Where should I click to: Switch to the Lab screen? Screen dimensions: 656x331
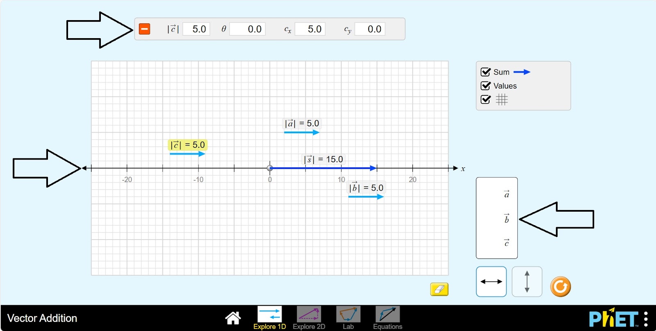click(348, 318)
